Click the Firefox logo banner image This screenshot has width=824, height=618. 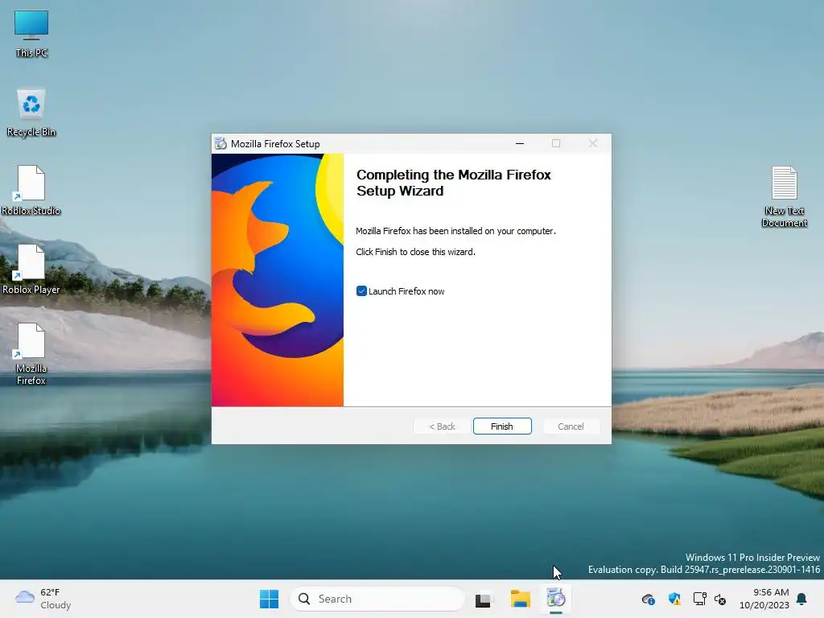point(278,280)
